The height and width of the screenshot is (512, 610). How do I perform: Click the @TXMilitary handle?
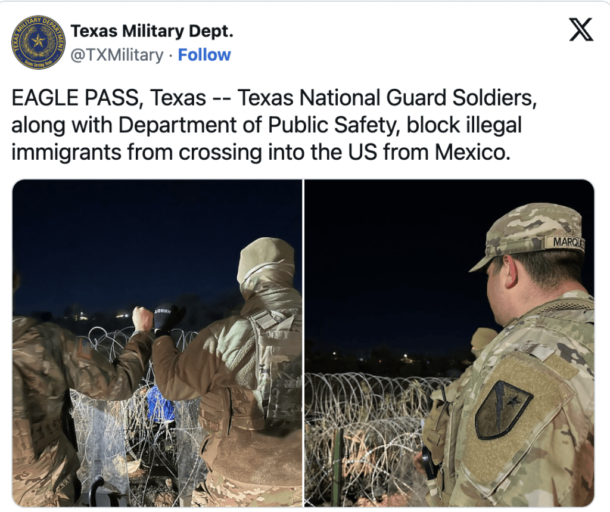pos(117,55)
